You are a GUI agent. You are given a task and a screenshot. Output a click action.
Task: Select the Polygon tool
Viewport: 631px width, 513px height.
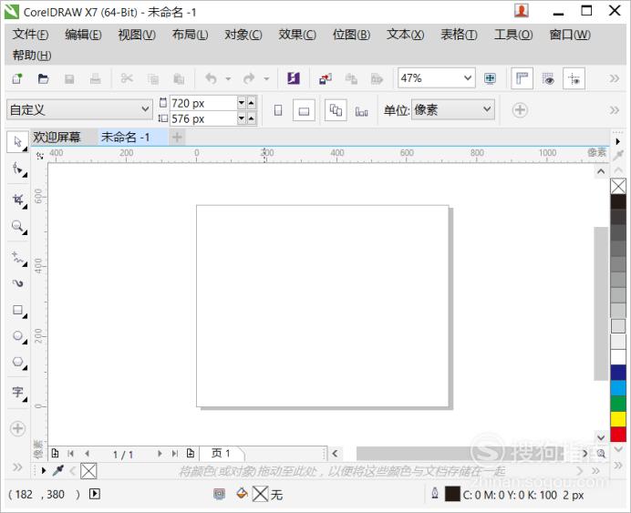click(x=18, y=362)
